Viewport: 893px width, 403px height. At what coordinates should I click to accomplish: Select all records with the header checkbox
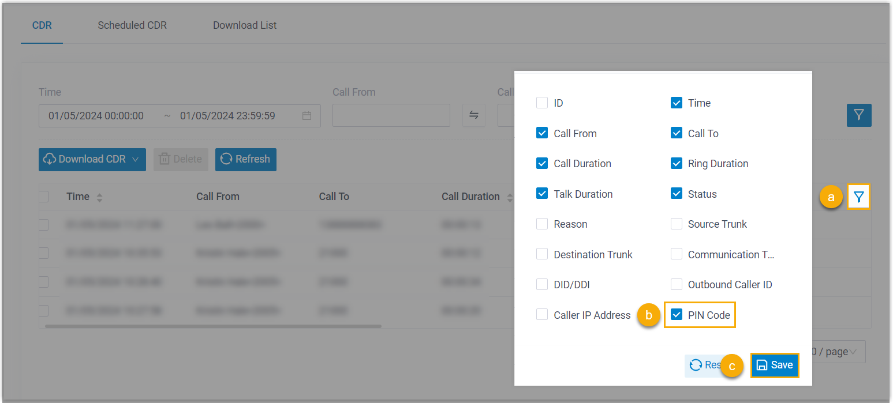point(44,197)
